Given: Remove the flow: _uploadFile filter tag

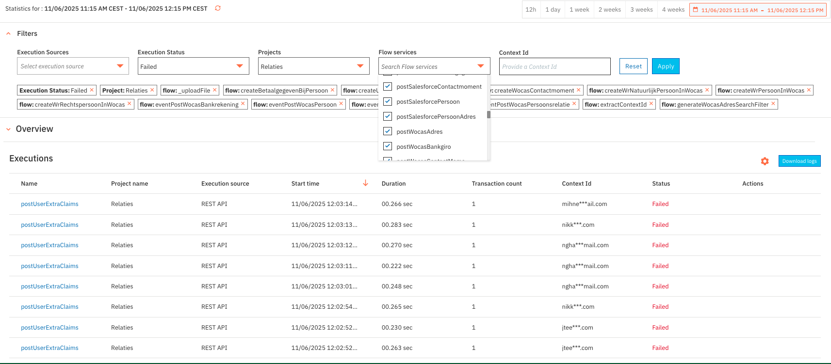Looking at the screenshot, I should click(214, 90).
